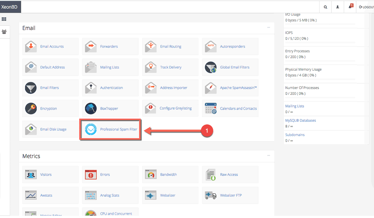
Task: Open the Errors metrics icon
Action: click(91, 175)
